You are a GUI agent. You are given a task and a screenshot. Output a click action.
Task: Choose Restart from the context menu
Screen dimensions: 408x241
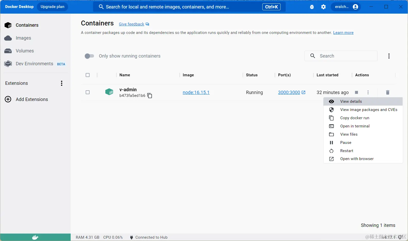click(x=363, y=151)
